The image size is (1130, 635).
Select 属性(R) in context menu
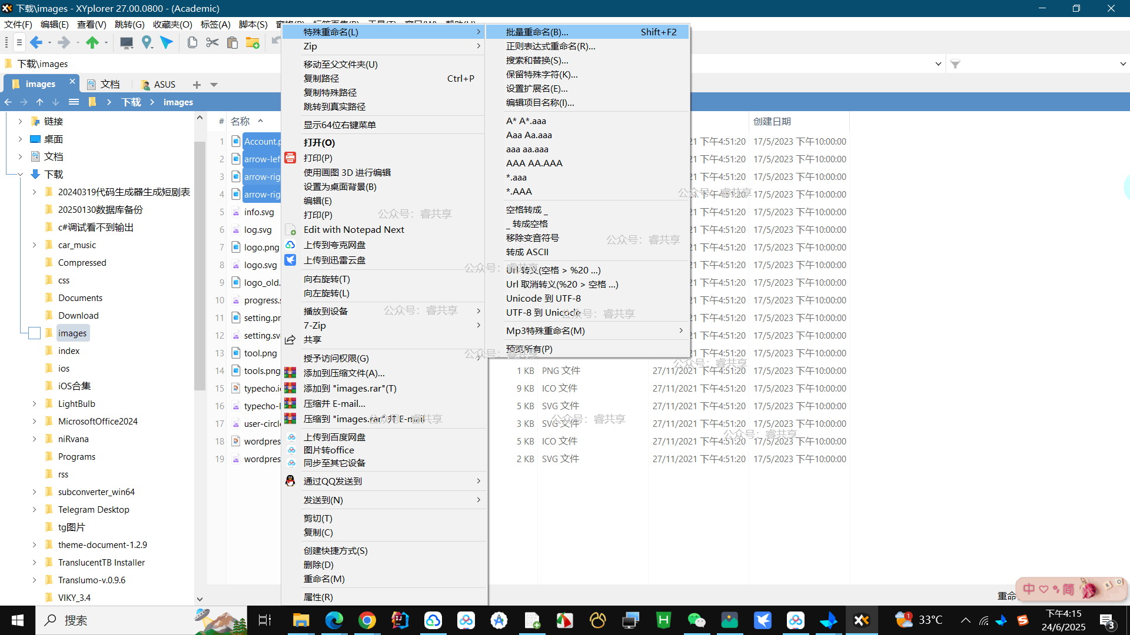point(384,597)
